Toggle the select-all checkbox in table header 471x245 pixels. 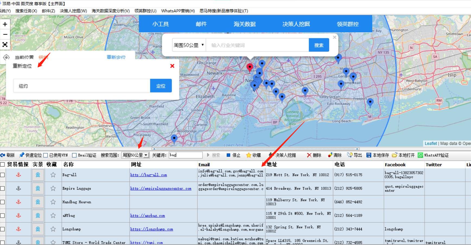2,164
